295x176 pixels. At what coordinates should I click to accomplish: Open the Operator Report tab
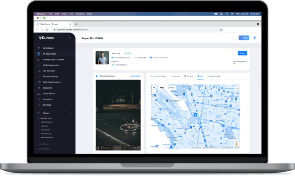214,76
